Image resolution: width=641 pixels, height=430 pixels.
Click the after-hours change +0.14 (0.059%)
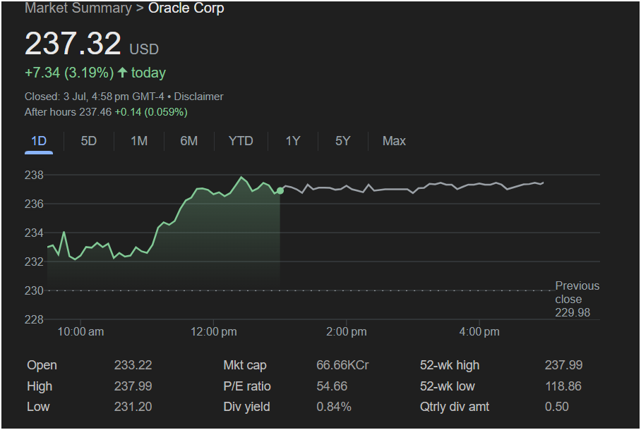point(151,112)
